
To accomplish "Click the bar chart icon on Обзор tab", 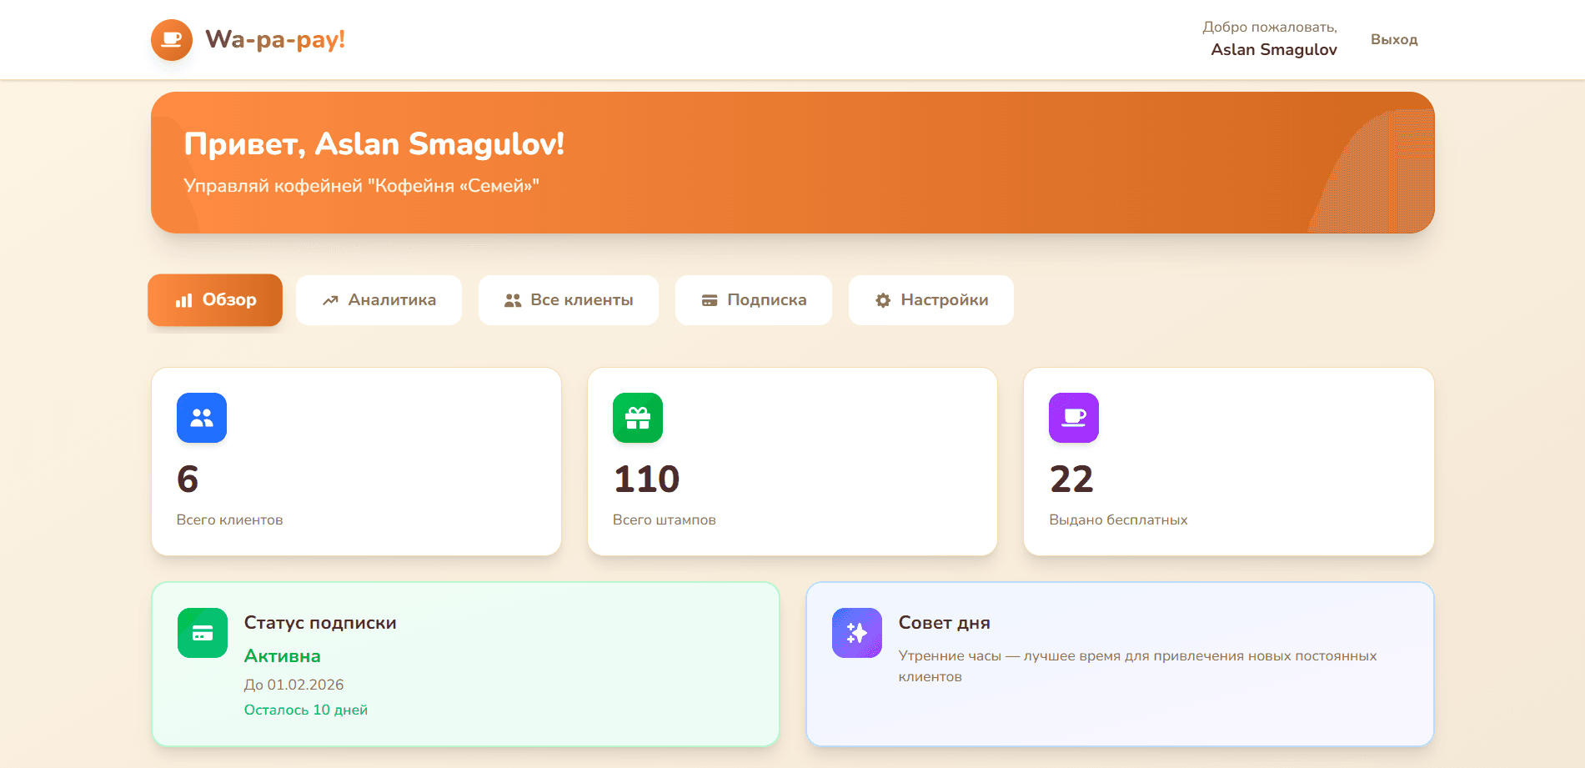I will [183, 300].
